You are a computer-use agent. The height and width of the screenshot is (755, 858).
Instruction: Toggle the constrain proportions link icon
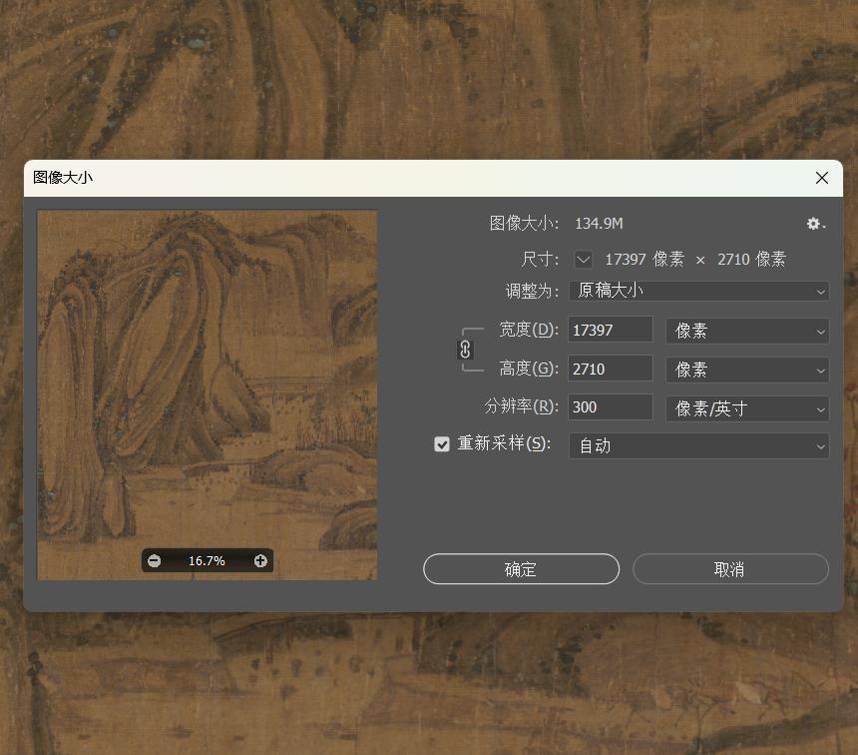tap(465, 349)
